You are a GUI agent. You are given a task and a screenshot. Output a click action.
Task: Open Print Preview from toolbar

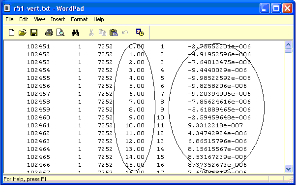coord(60,33)
